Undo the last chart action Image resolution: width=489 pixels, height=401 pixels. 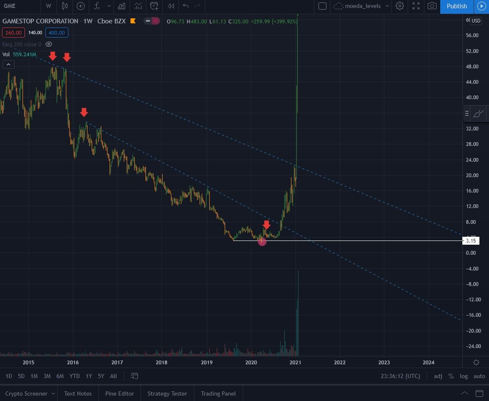(186, 6)
